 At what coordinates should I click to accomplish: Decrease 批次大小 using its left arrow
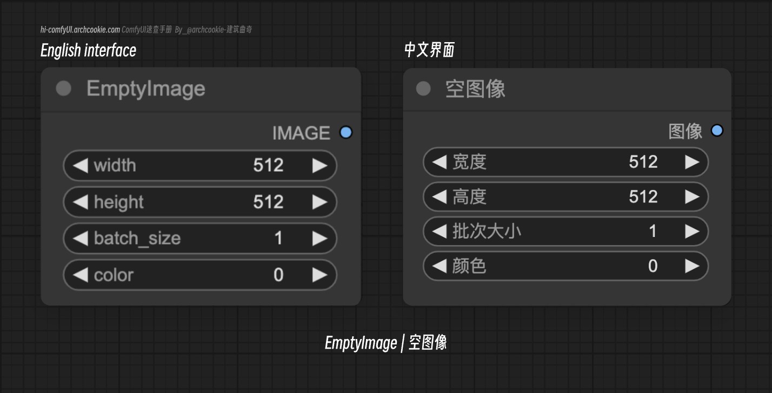pyautogui.click(x=440, y=231)
